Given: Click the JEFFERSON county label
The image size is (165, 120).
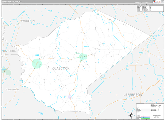Looking at the screenshot, I should click(133, 95).
